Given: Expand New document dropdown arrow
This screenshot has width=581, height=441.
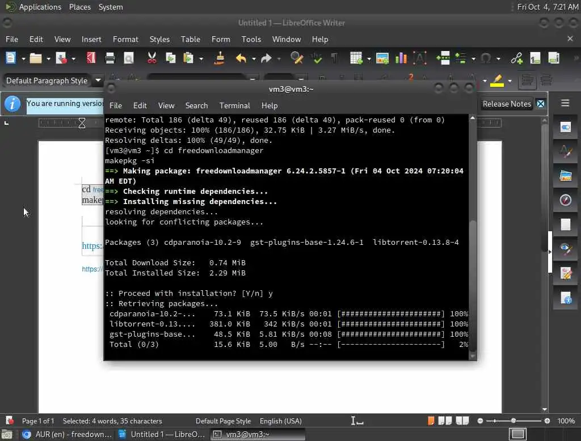Looking at the screenshot, I should coord(23,59).
